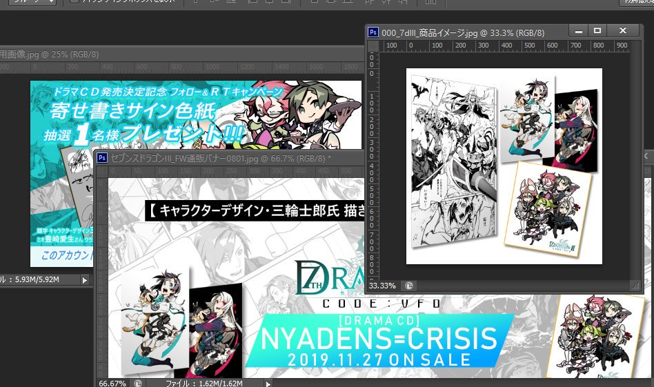Click ruler origin corner in FW通販バナー window
The width and height of the screenshot is (654, 387).
click(x=102, y=171)
